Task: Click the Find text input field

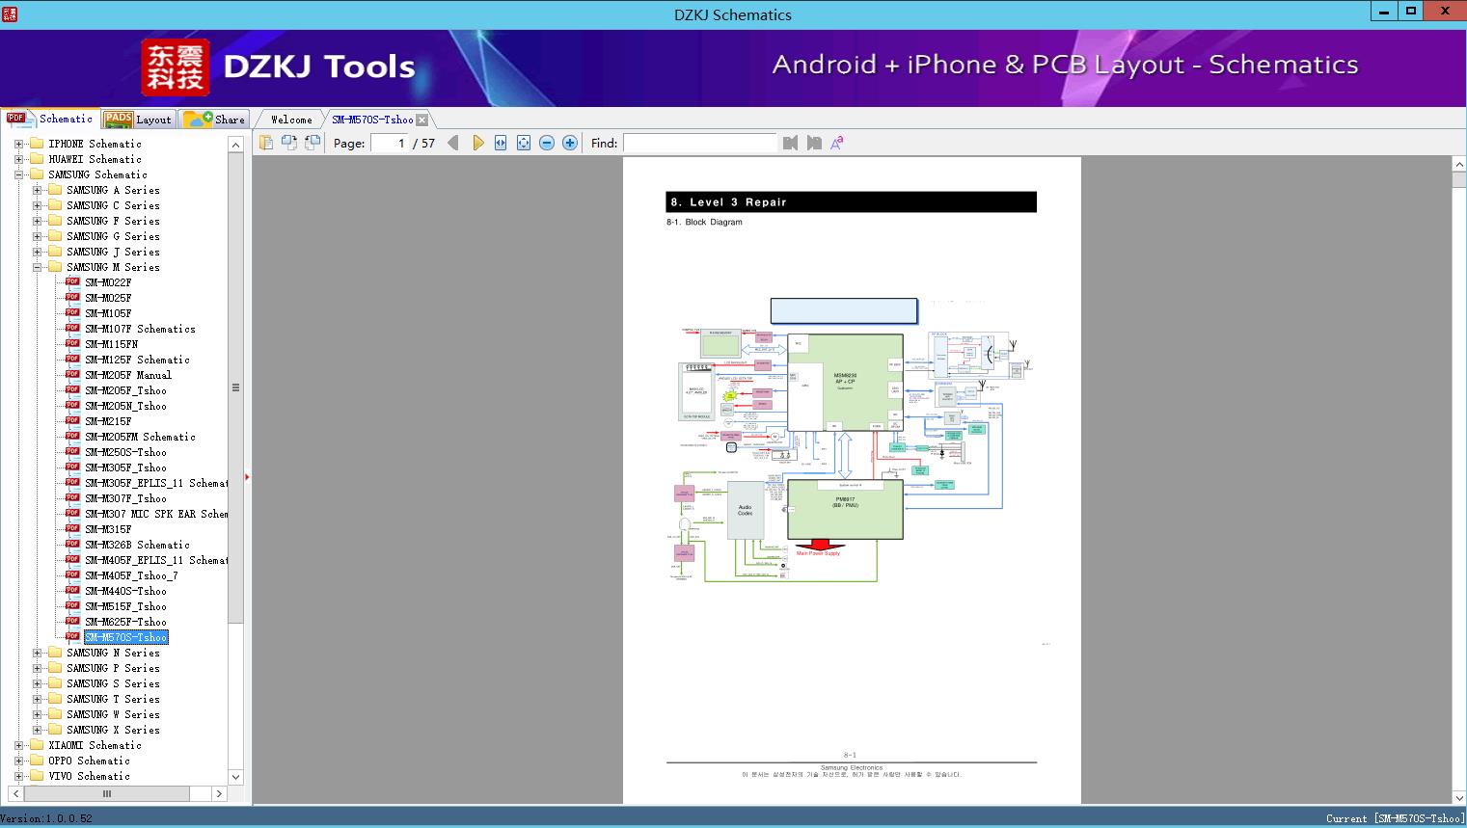Action: coord(699,143)
